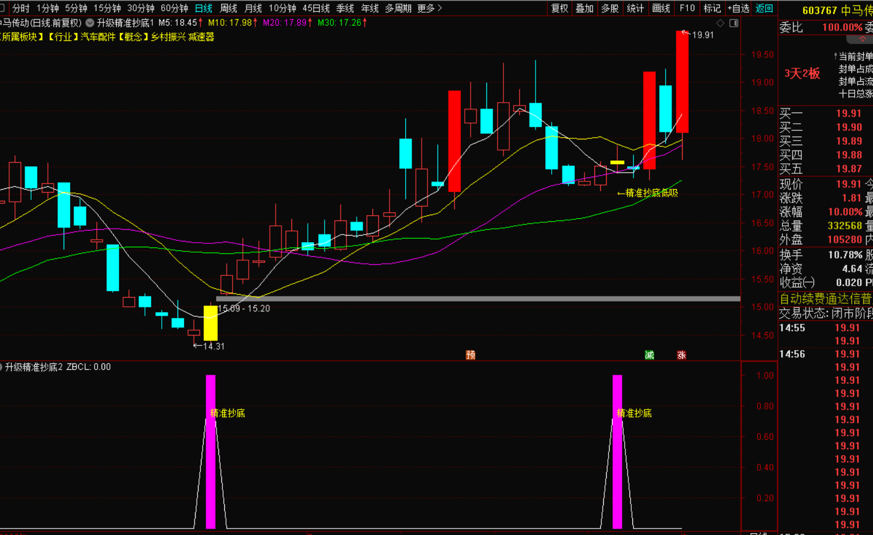
Task: Click the info icon beside 当前封单
Action: 836,57
